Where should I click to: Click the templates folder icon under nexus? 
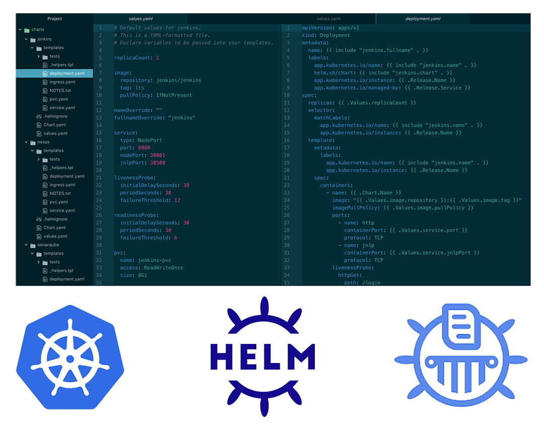(39, 151)
